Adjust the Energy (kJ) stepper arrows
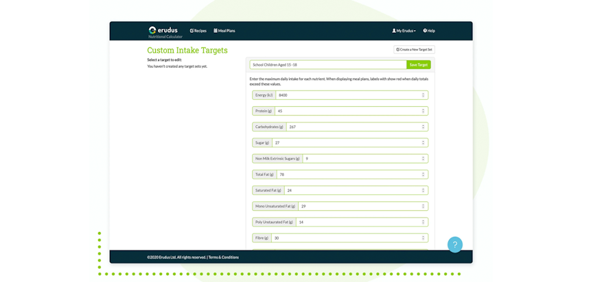Image resolution: width=589 pixels, height=282 pixels. click(x=423, y=95)
